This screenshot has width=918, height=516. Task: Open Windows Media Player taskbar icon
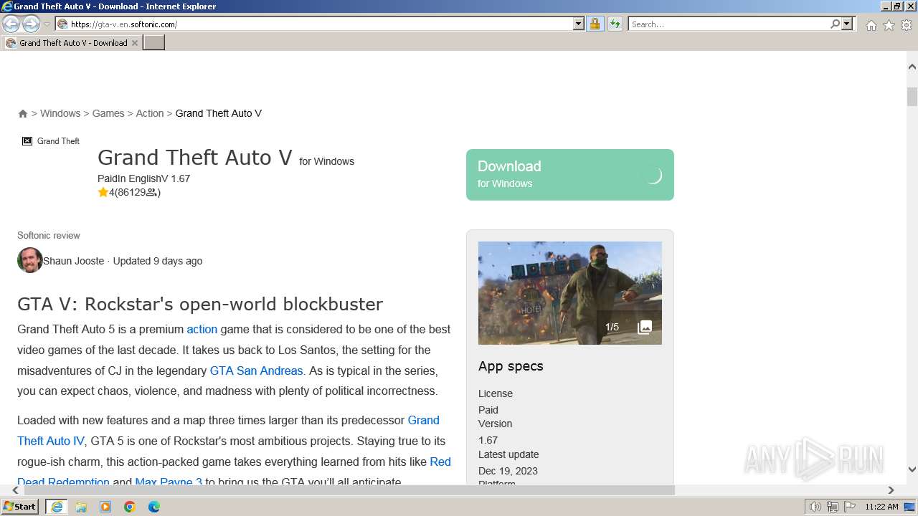105,507
